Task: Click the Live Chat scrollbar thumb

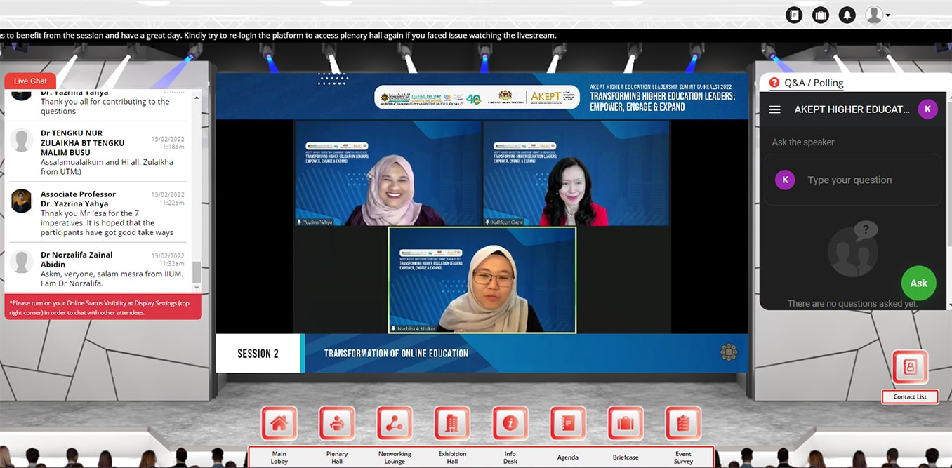Action: (197, 272)
